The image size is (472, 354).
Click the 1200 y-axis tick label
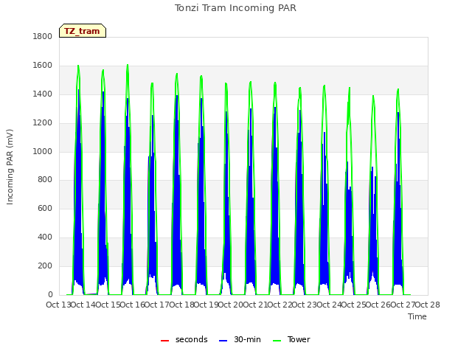coord(43,123)
